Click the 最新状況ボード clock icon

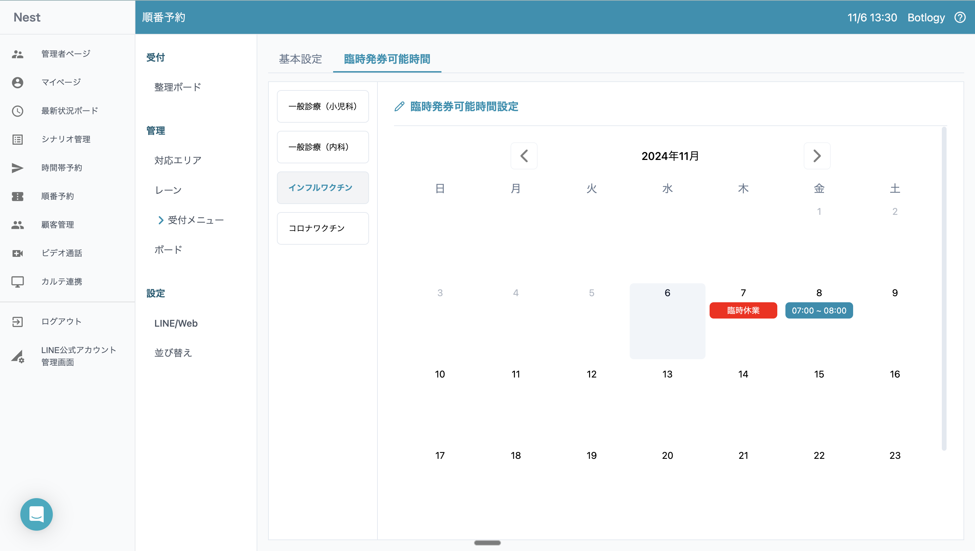click(x=17, y=111)
